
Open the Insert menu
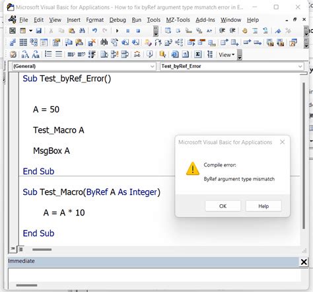pos(73,20)
